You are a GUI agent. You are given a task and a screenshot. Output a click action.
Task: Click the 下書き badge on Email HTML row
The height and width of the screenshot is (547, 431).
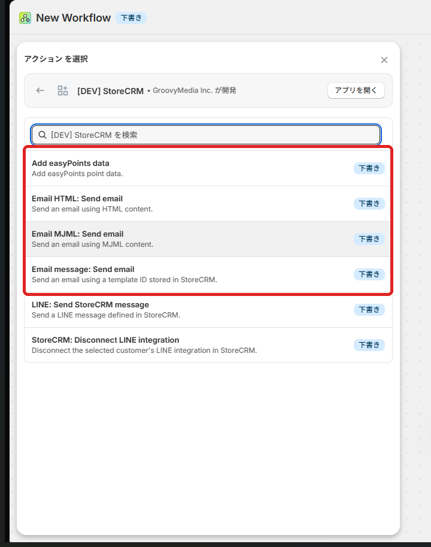[369, 204]
